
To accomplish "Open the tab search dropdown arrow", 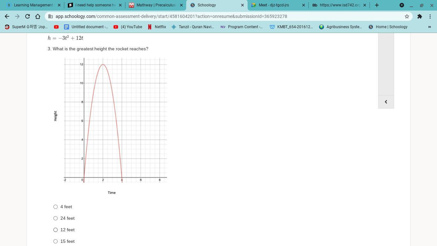I will (x=402, y=5).
